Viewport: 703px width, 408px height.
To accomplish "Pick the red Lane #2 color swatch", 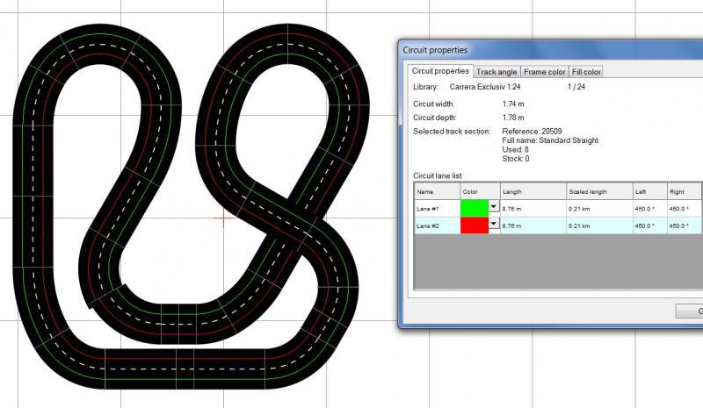I will pyautogui.click(x=474, y=225).
